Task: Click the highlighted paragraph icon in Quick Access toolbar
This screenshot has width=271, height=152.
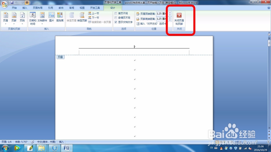Action: tap(27, 2)
